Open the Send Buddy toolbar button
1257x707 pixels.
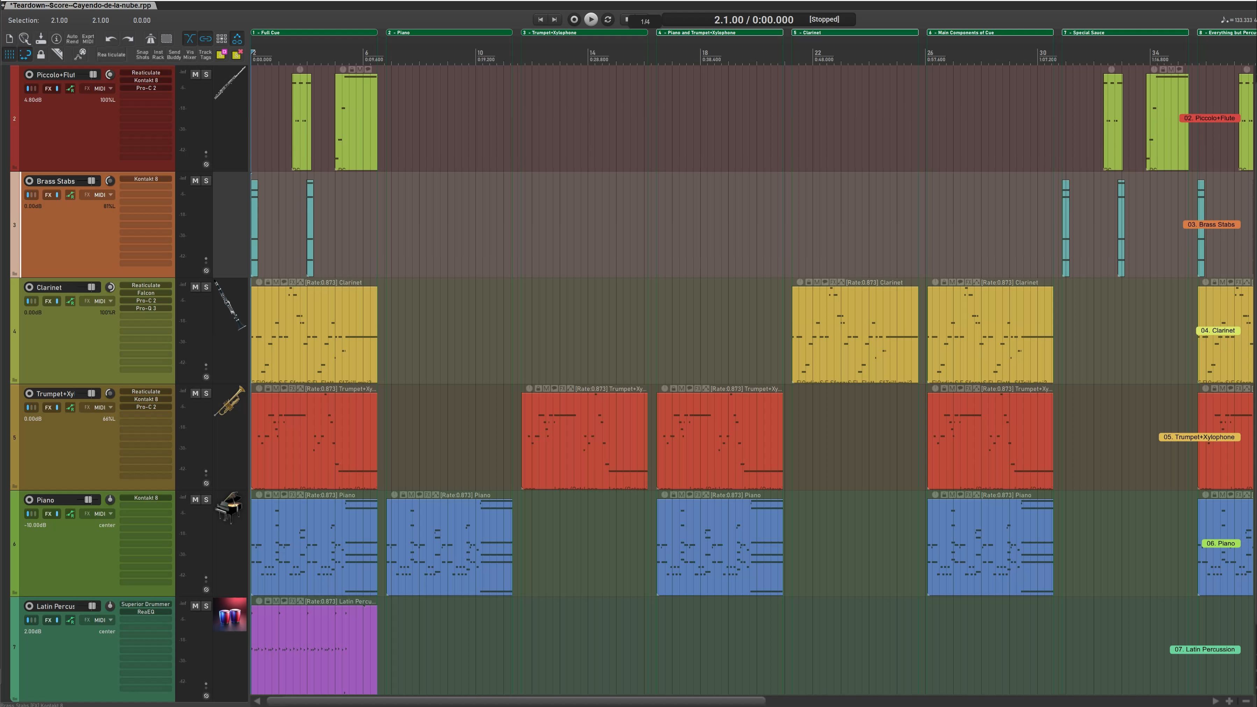coord(174,55)
